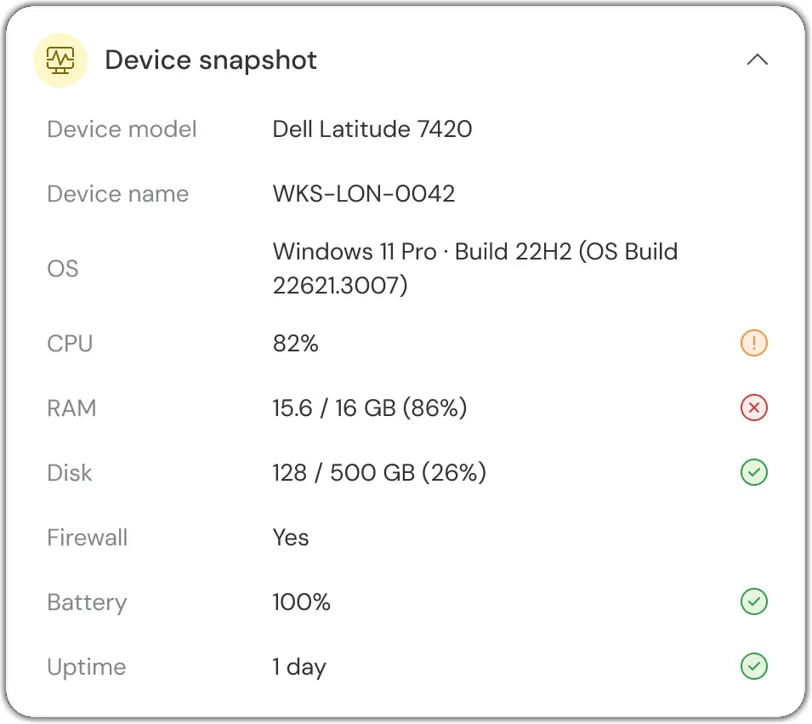Click the device monitor icon in header
Screen dimensions: 812x724
pyautogui.click(x=60, y=60)
